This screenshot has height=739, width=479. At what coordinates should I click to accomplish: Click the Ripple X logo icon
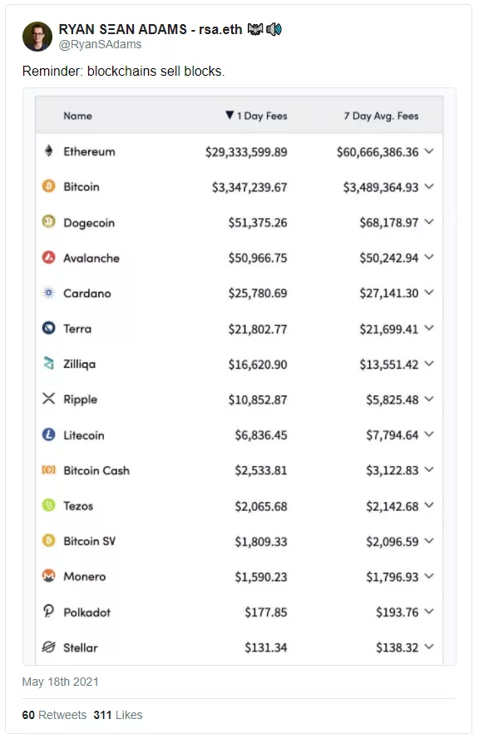pyautogui.click(x=48, y=399)
